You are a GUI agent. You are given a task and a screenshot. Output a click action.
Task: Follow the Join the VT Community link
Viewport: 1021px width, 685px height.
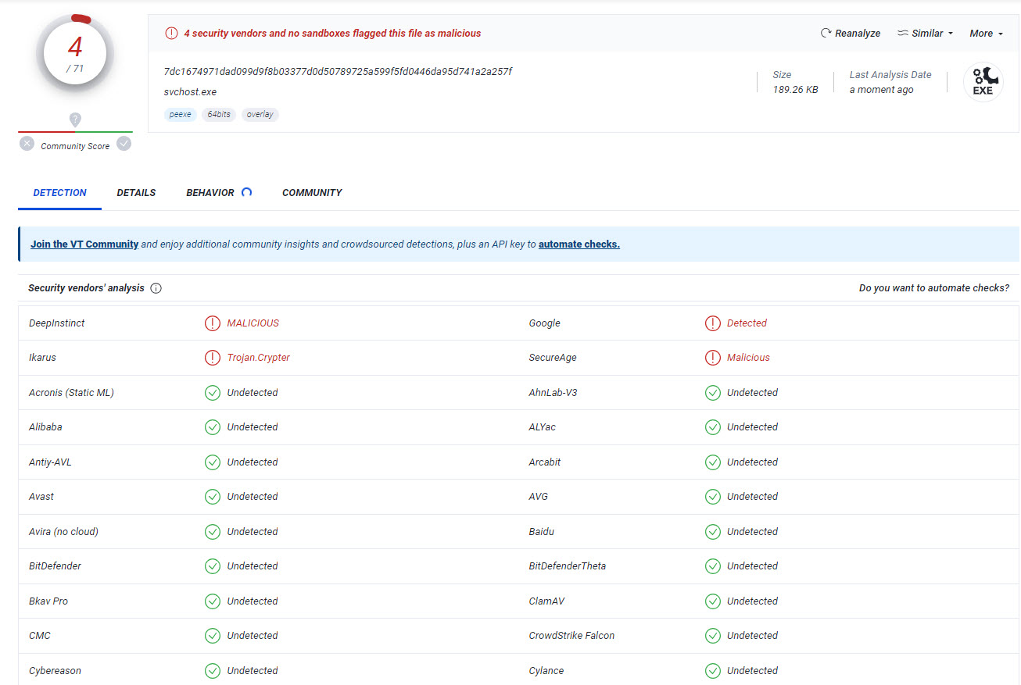click(84, 244)
